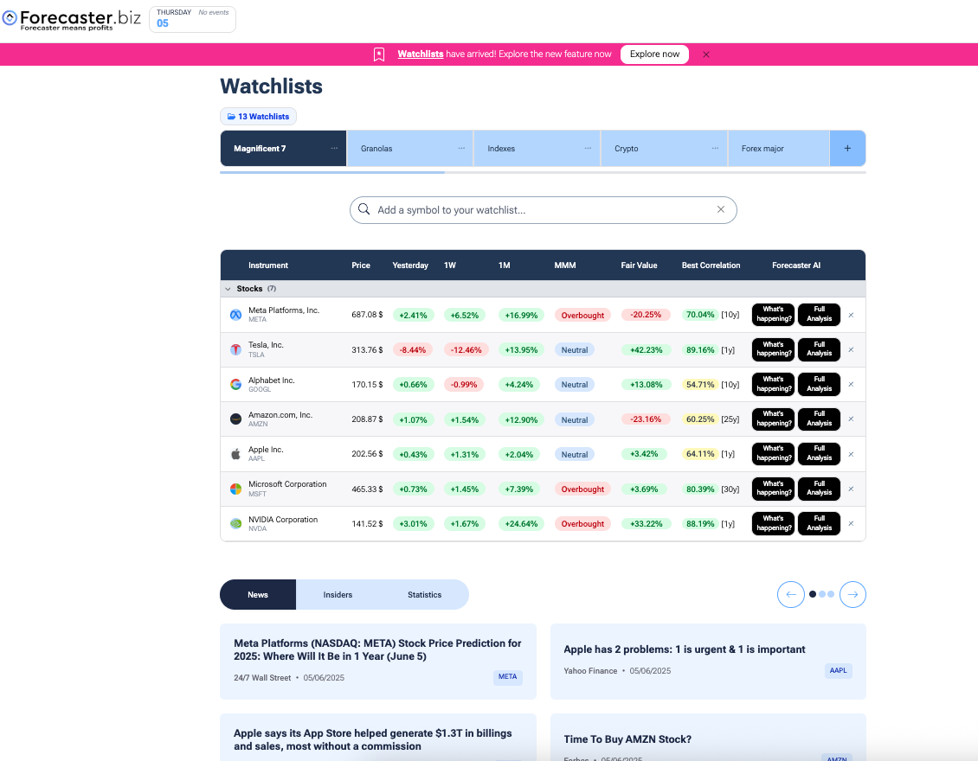
Task: Open Full Analysis for Apple Inc.
Action: click(819, 454)
